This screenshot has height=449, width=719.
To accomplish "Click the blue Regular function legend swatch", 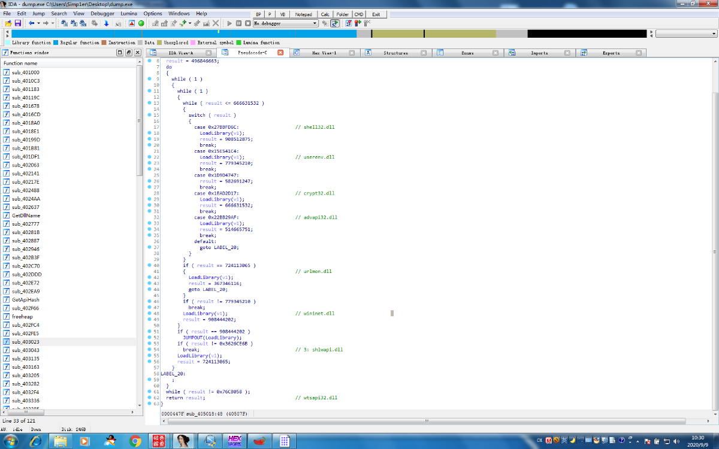I will click(56, 43).
